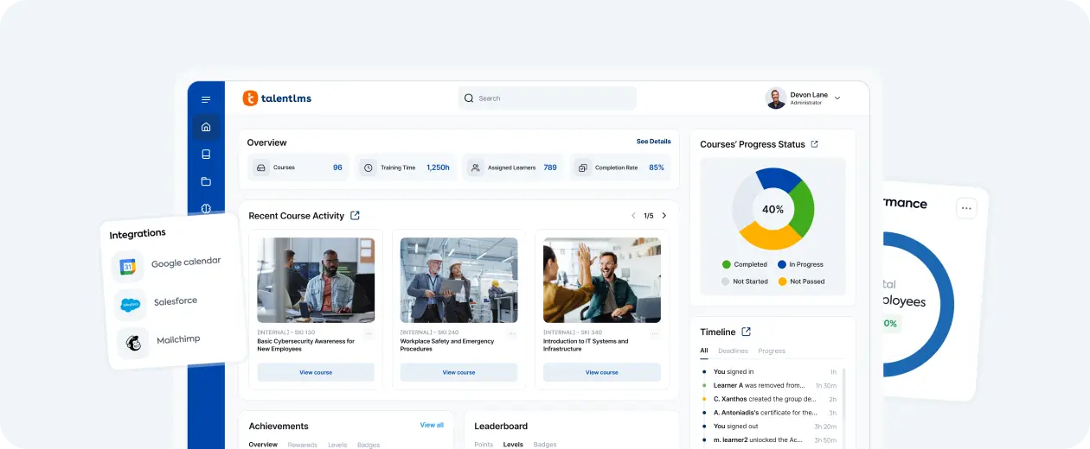Viewport: 1090px width, 449px height.
Task: Open the Home icon in sidebar
Action: [x=206, y=128]
